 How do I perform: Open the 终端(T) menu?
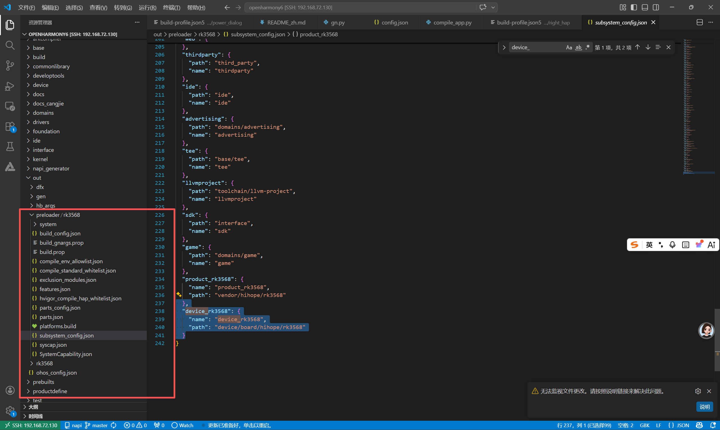pos(171,8)
